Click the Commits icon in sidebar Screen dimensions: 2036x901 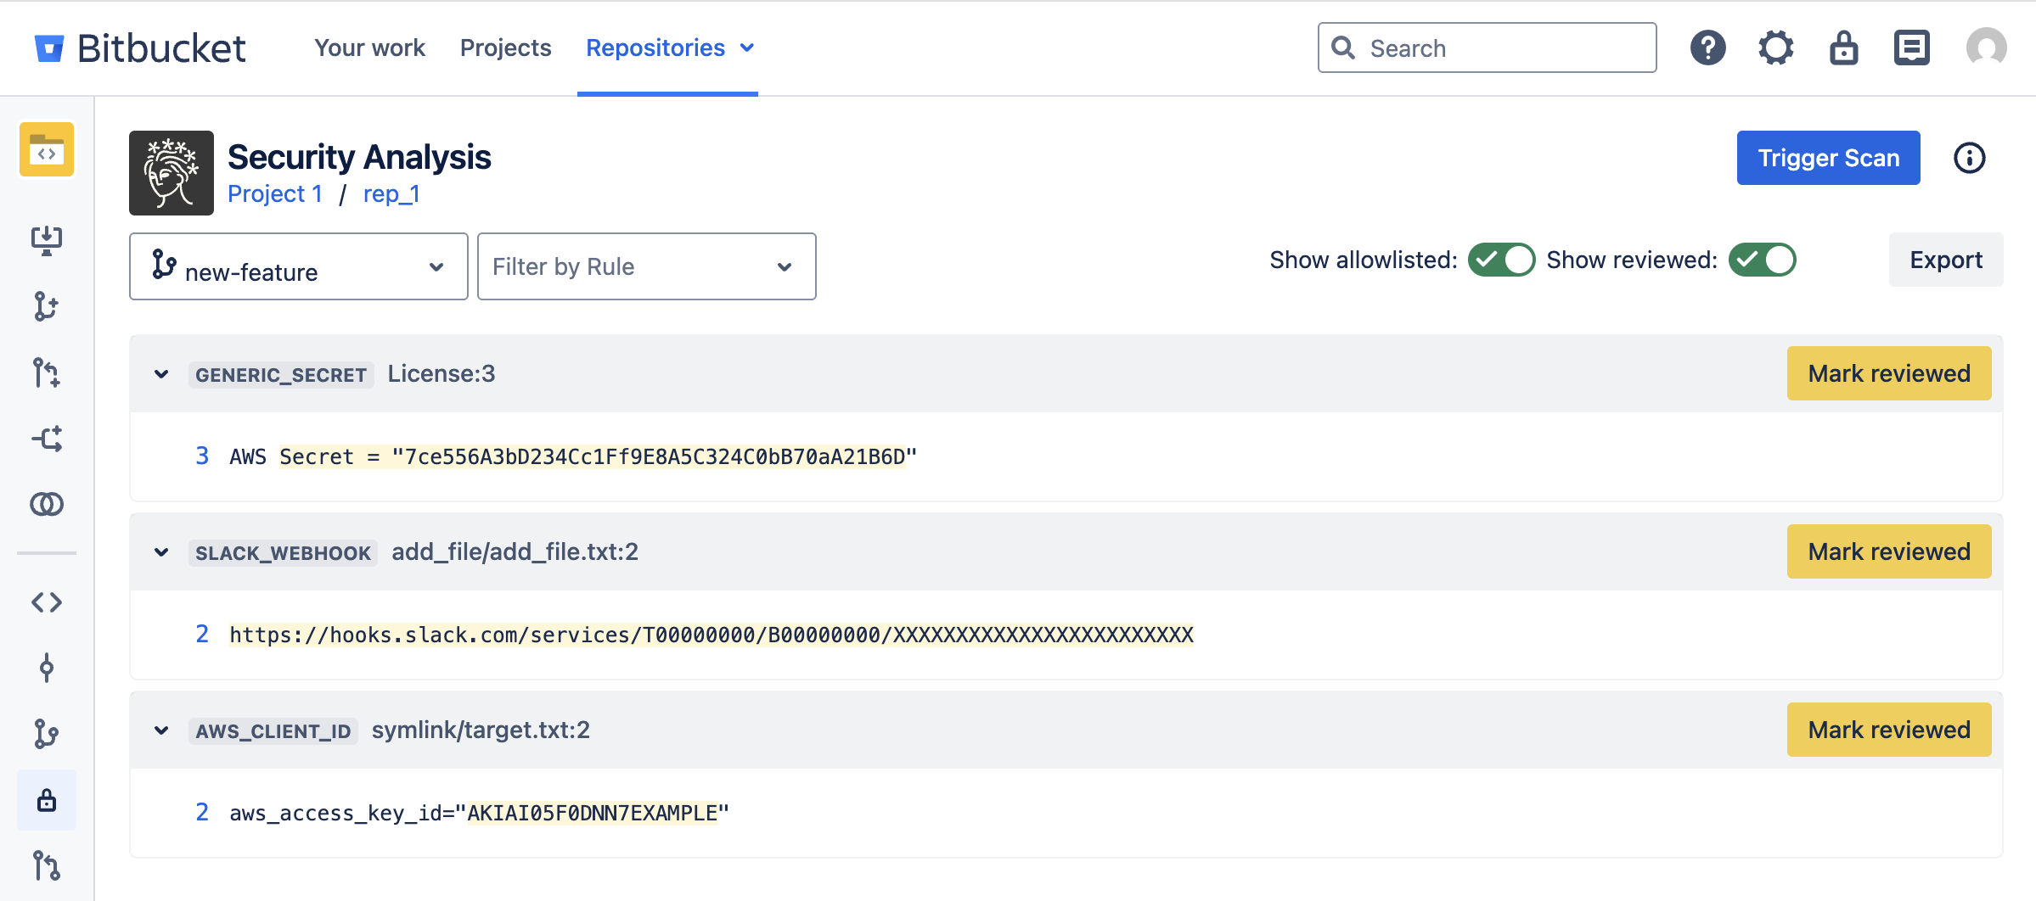tap(47, 669)
